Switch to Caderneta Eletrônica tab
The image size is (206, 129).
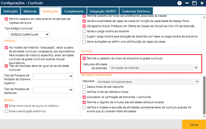pos(136,11)
